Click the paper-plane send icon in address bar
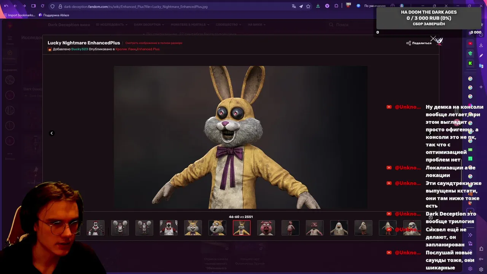This screenshot has height=274, width=487. pyautogui.click(x=301, y=6)
